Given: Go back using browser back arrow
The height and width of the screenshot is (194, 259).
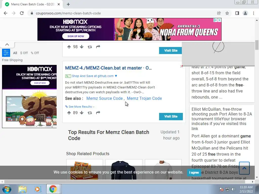Looking at the screenshot, I should click(x=6, y=13).
